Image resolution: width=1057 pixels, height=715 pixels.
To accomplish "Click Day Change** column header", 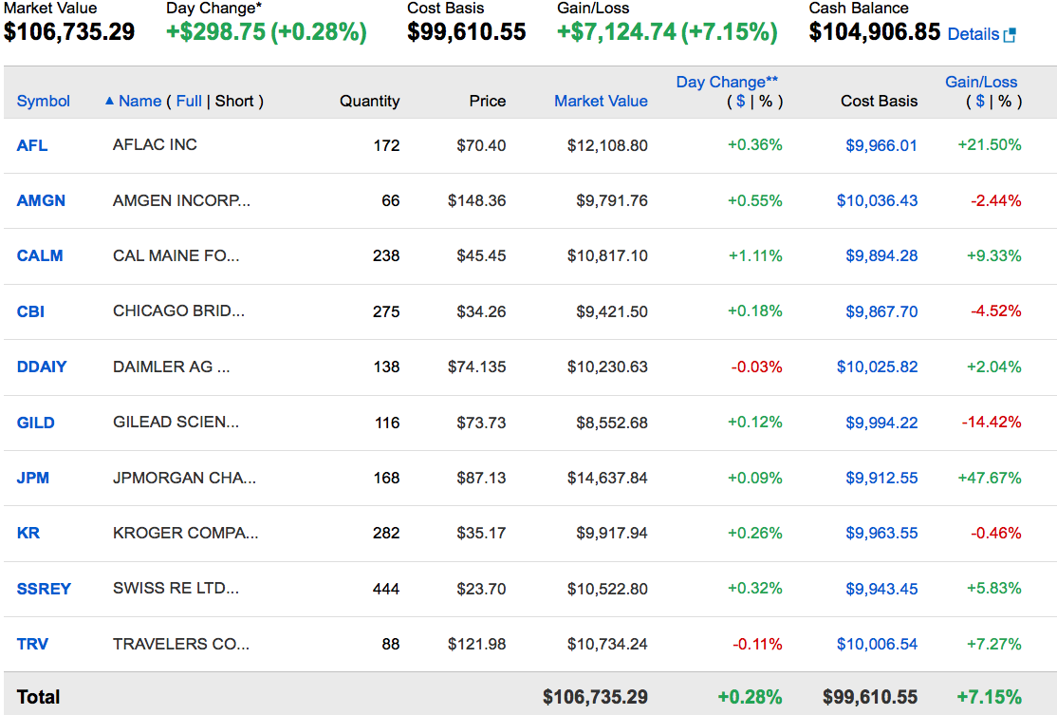I will point(727,83).
